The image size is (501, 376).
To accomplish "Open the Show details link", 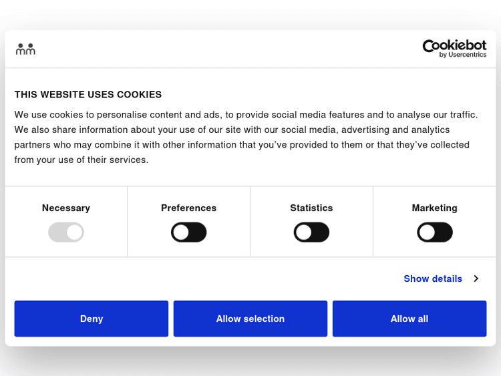I will 433,278.
